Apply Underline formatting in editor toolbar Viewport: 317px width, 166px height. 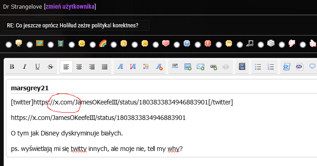pos(37,67)
